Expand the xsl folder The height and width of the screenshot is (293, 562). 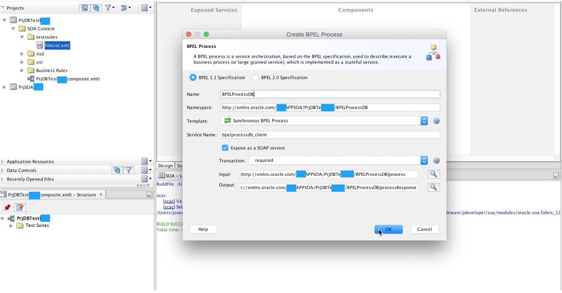(x=22, y=62)
